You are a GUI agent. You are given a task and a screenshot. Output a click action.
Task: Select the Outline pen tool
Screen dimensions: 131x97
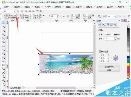pyautogui.click(x=3, y=76)
